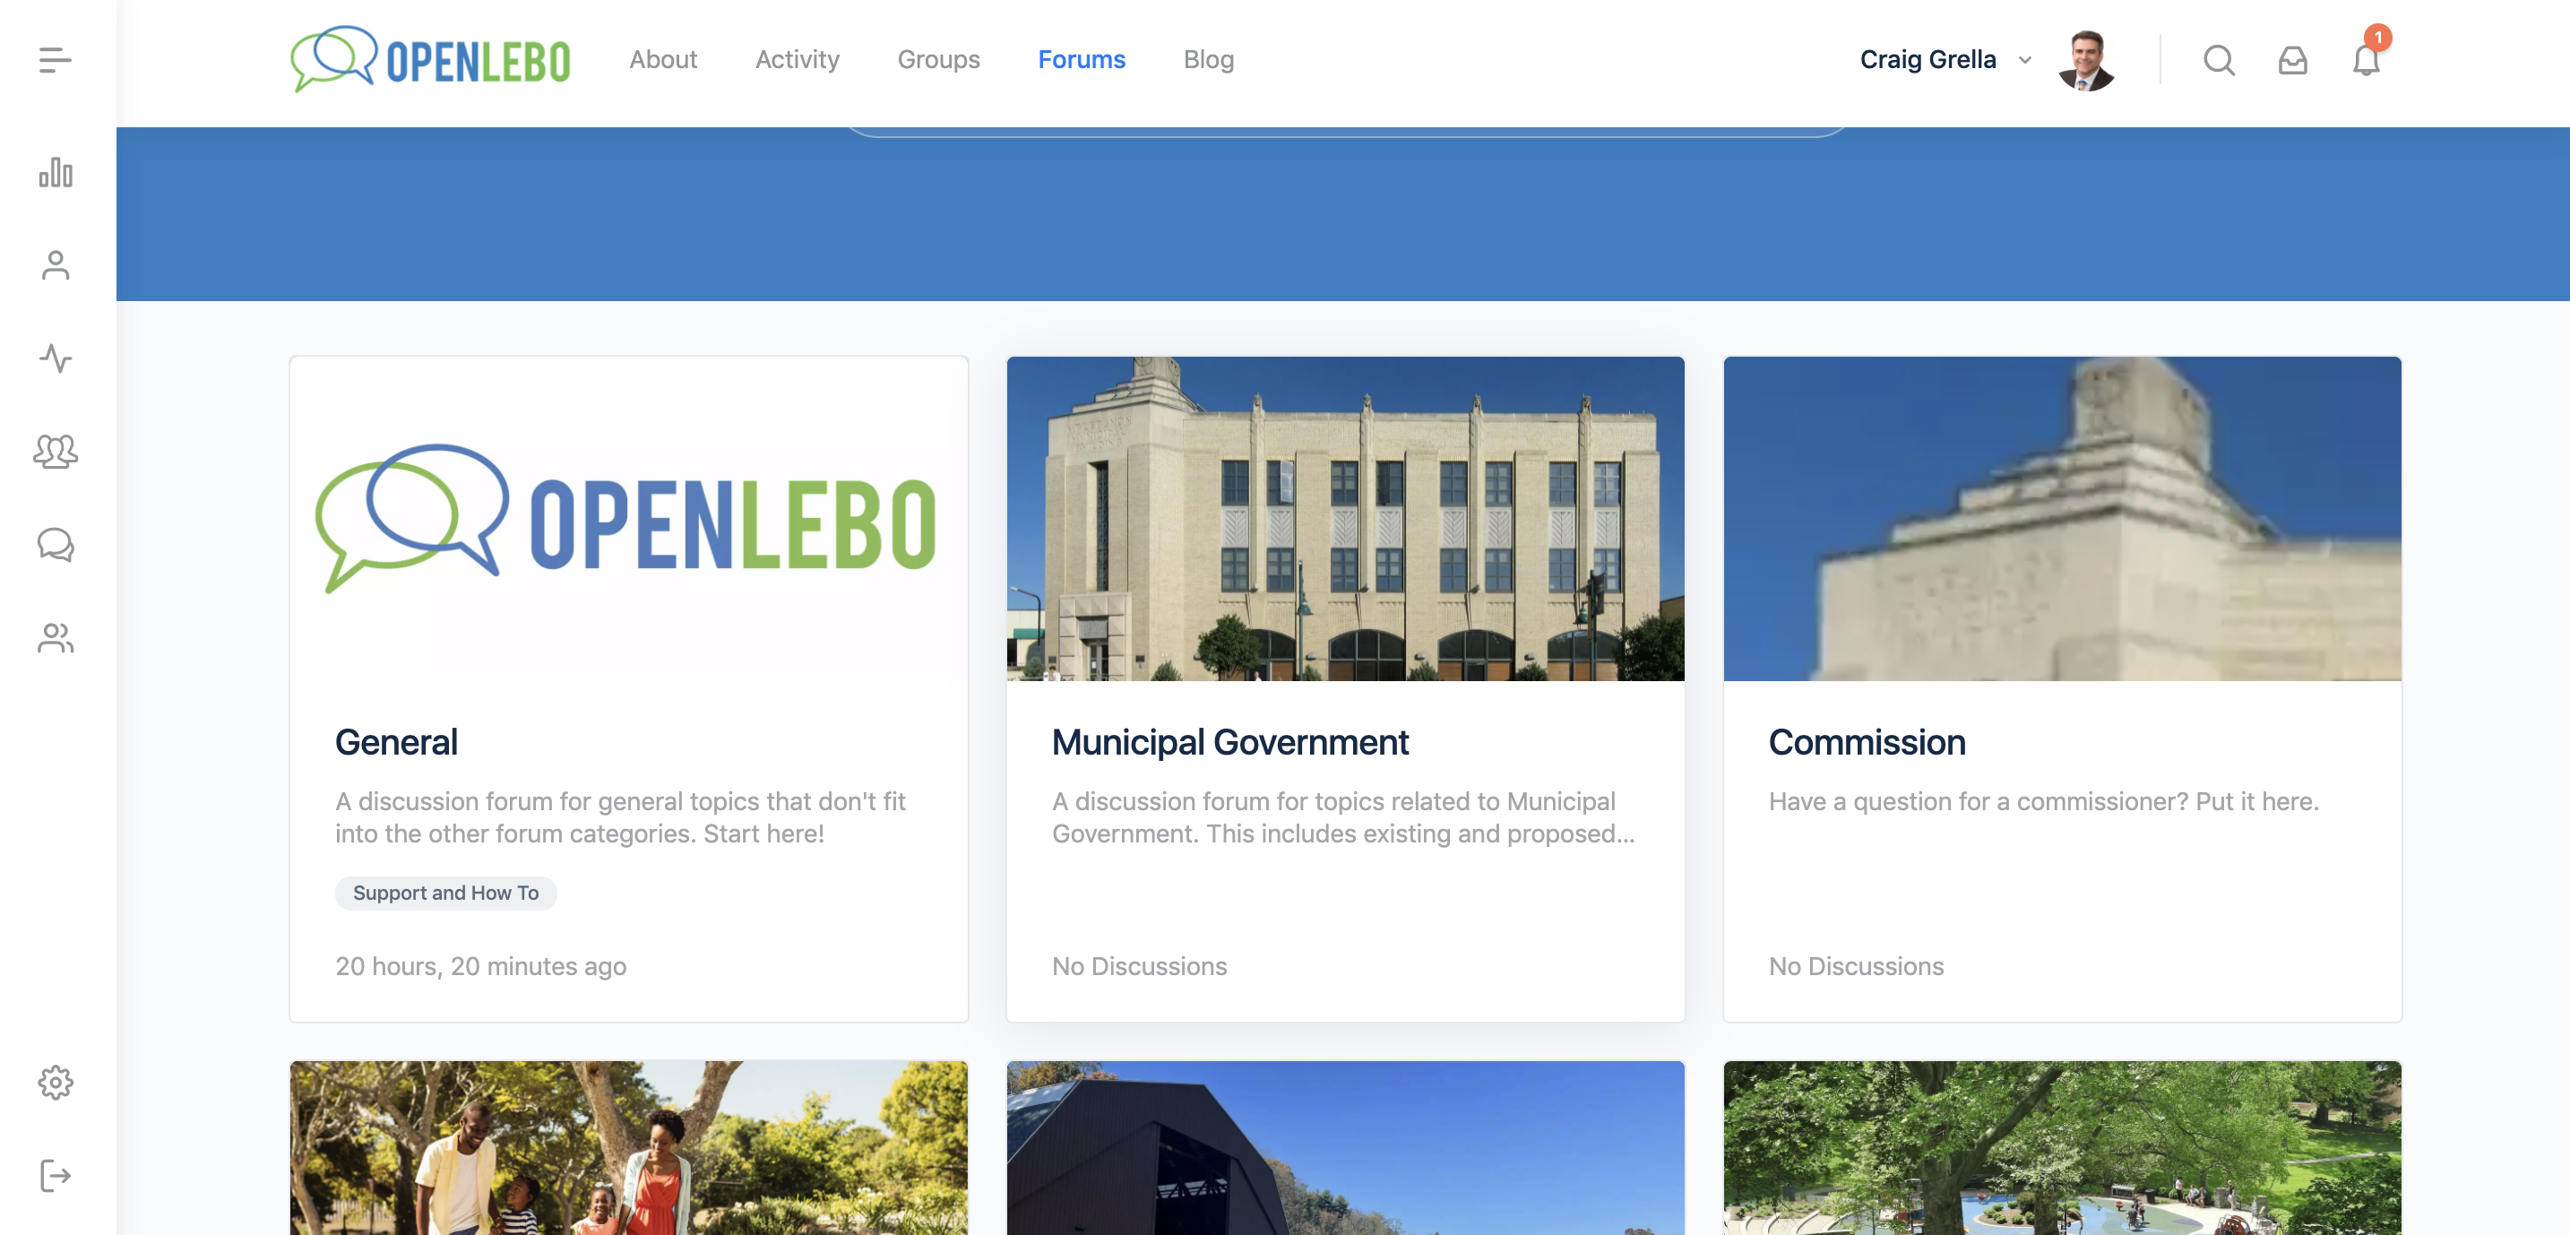Click the About navigation link
This screenshot has height=1235, width=2570.
tap(664, 59)
